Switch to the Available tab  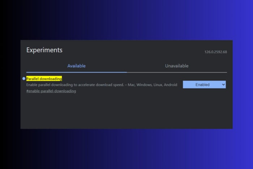tap(77, 66)
